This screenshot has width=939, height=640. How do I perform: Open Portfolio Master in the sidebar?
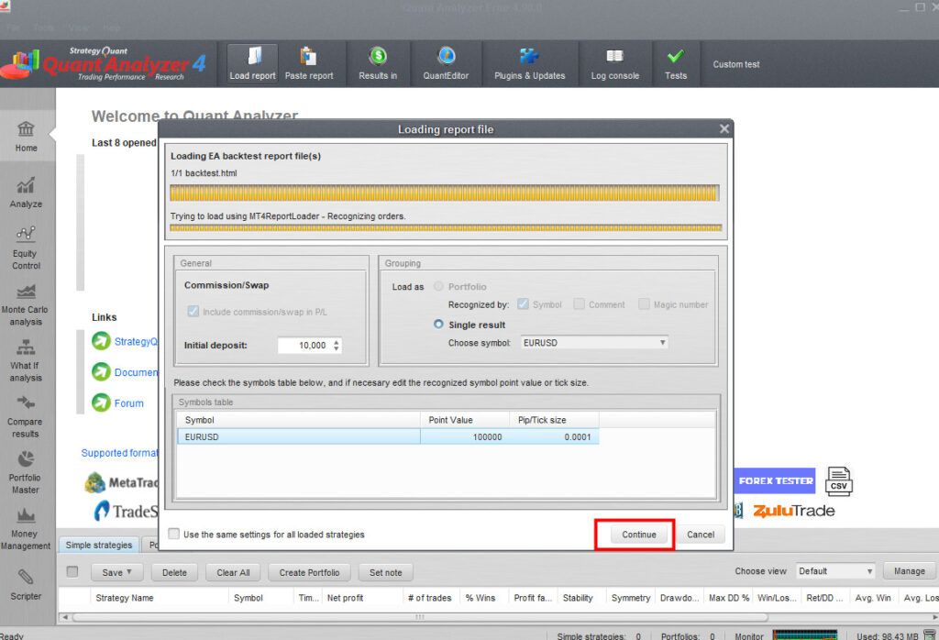point(25,472)
